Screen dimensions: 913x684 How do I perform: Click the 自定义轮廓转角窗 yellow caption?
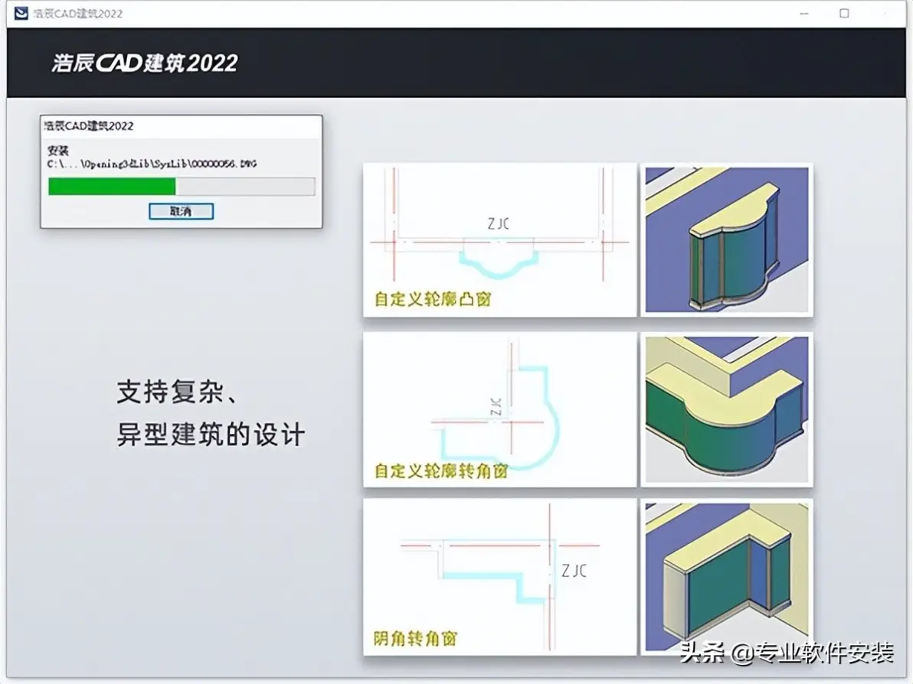click(x=440, y=470)
